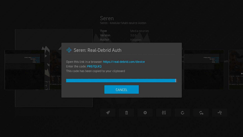Click the authorization progress bar
The height and width of the screenshot is (137, 243).
coord(121,80)
